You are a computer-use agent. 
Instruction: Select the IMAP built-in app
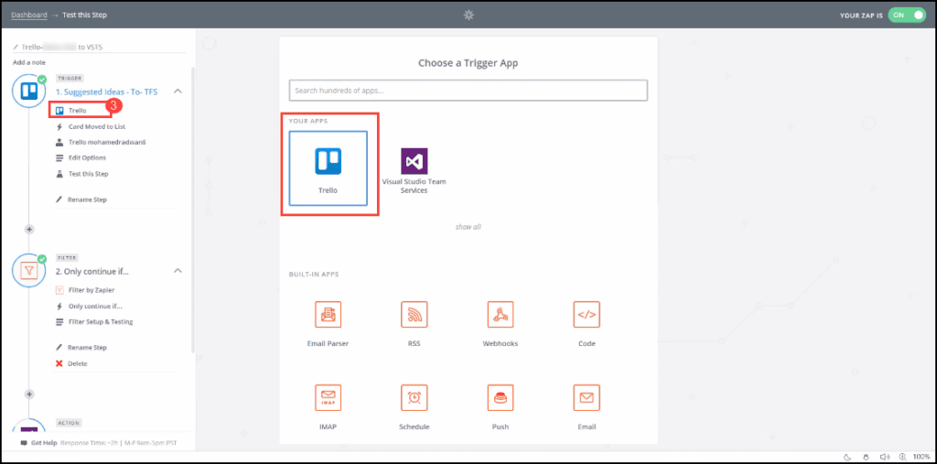[x=328, y=405]
